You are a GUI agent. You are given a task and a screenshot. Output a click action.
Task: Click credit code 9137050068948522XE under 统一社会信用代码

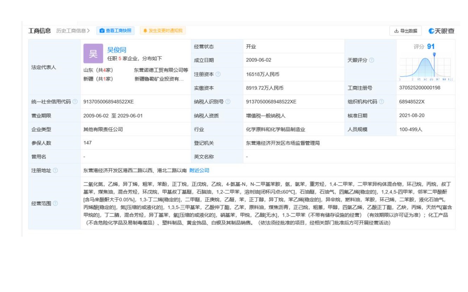pos(109,102)
